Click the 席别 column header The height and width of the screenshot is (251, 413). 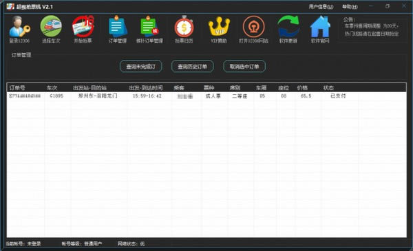235,87
